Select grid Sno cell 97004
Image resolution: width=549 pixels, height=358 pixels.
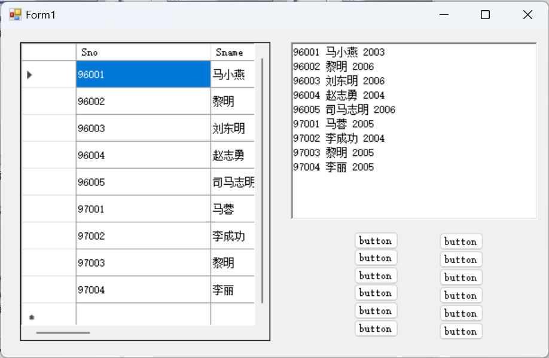click(x=143, y=290)
